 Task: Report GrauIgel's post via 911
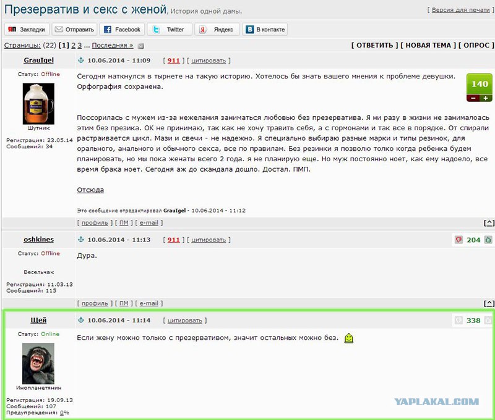[x=173, y=61]
